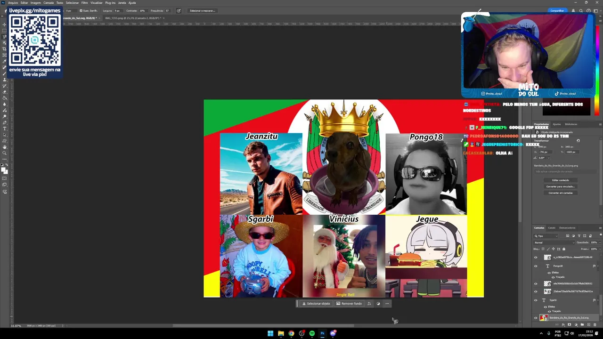The height and width of the screenshot is (339, 603).
Task: Open the Opacidade slider dropdown arrow
Action: click(x=600, y=242)
